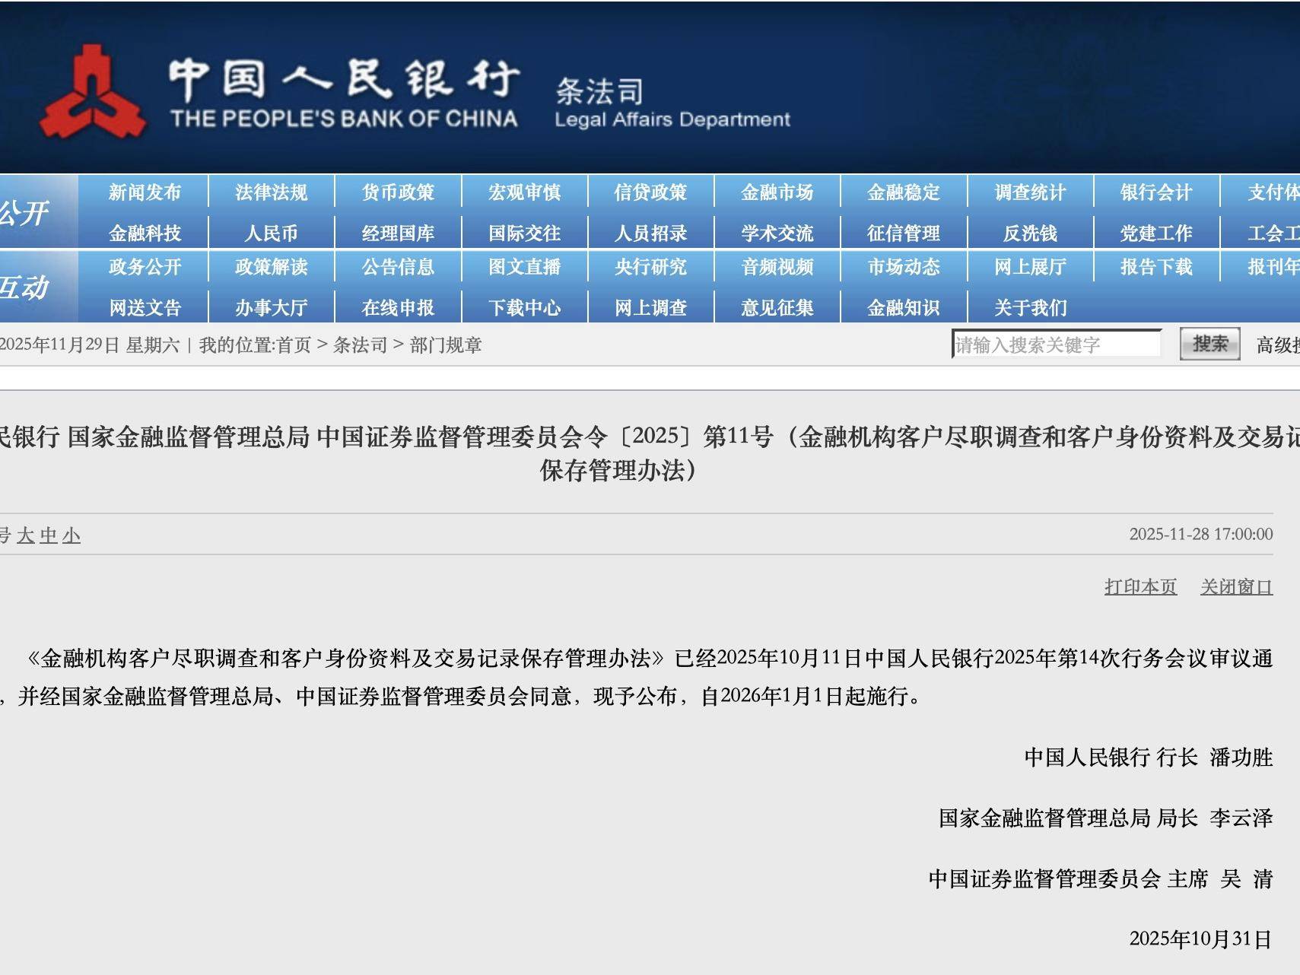Open the 意见征集 section
The image size is (1300, 975).
pyautogui.click(x=777, y=307)
